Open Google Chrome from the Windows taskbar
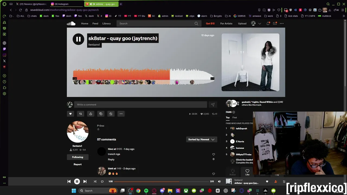The width and height of the screenshot is (347, 195). pos(138,191)
